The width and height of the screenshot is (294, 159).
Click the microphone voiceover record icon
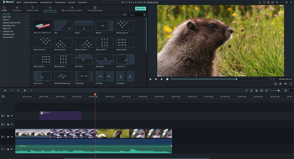[x=251, y=91]
